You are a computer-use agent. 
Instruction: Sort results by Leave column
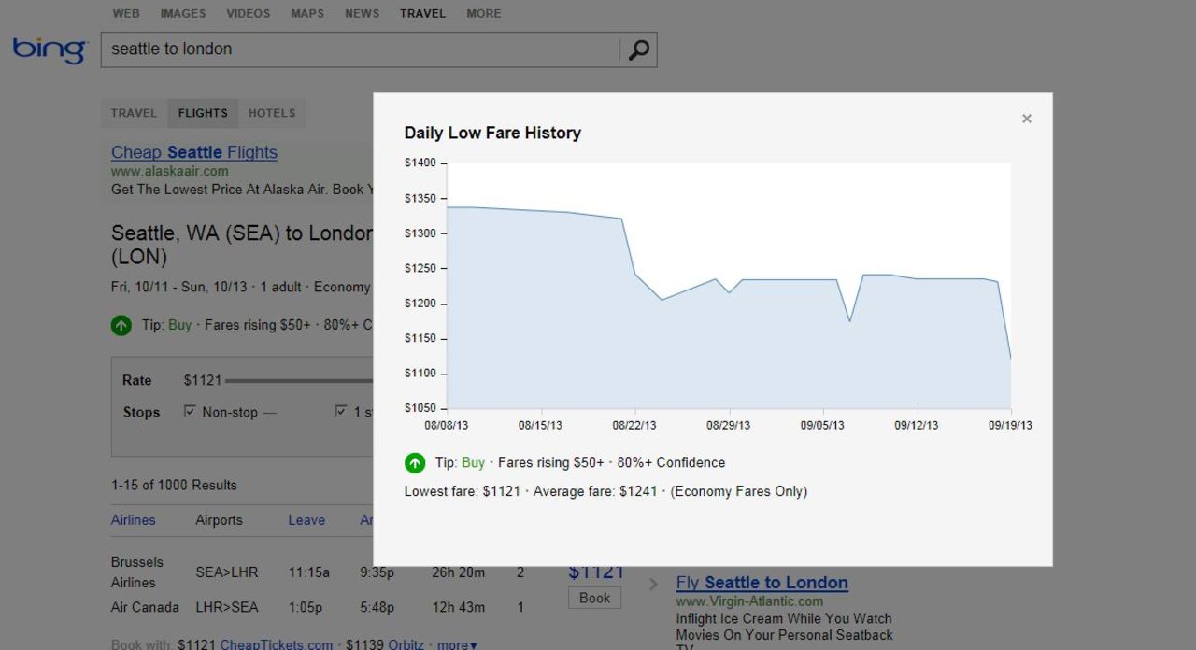click(306, 520)
